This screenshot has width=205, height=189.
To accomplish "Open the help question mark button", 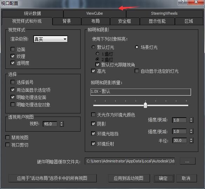I will 183,2.
